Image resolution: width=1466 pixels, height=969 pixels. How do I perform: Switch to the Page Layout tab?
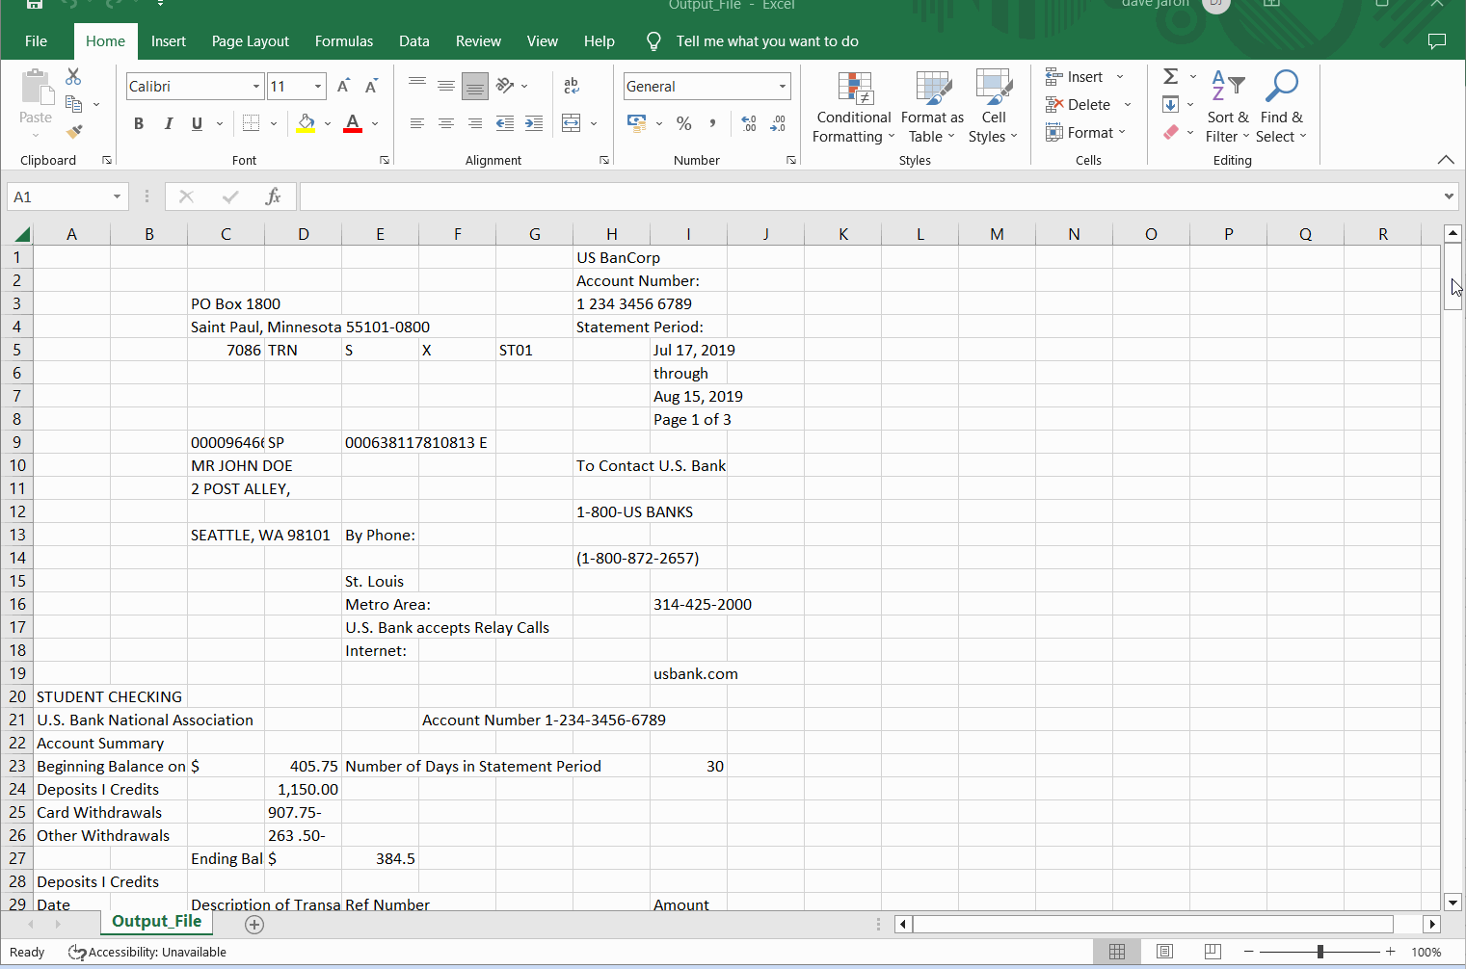(251, 41)
